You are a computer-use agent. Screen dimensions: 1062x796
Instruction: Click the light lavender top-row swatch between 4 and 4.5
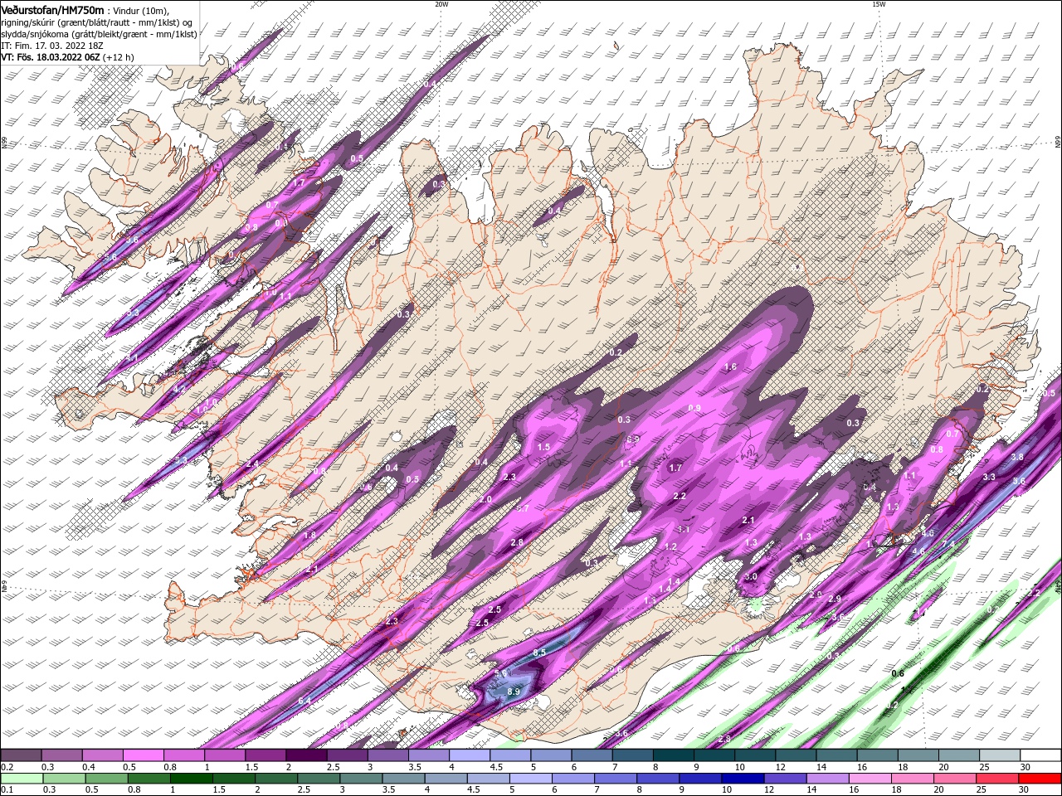tap(470, 755)
